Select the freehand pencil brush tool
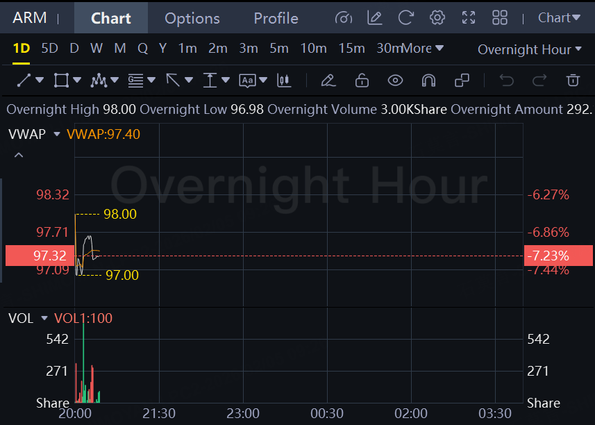The height and width of the screenshot is (425, 595). pos(328,81)
